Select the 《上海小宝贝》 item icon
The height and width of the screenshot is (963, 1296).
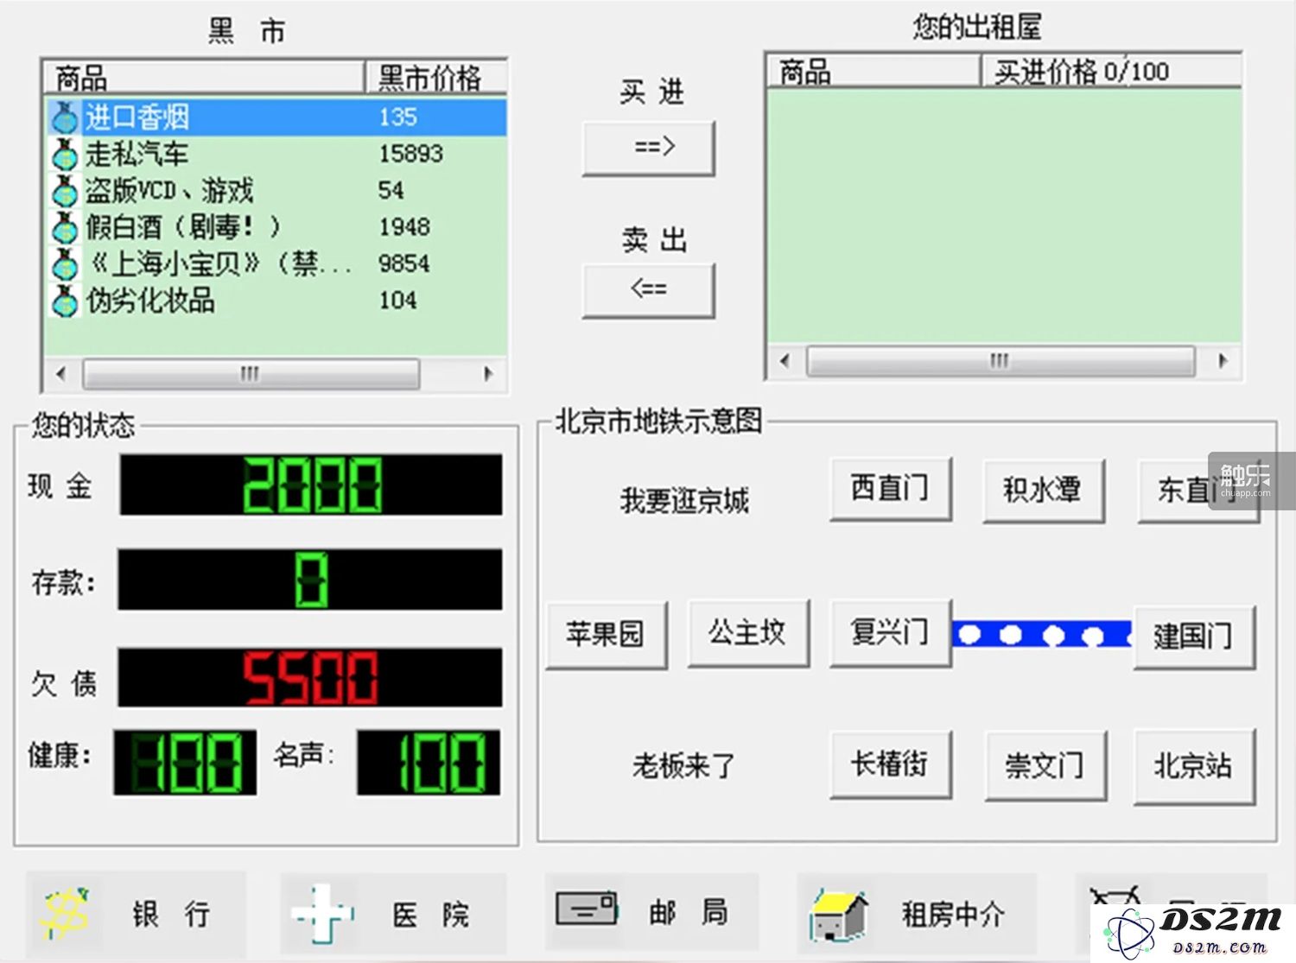click(65, 264)
